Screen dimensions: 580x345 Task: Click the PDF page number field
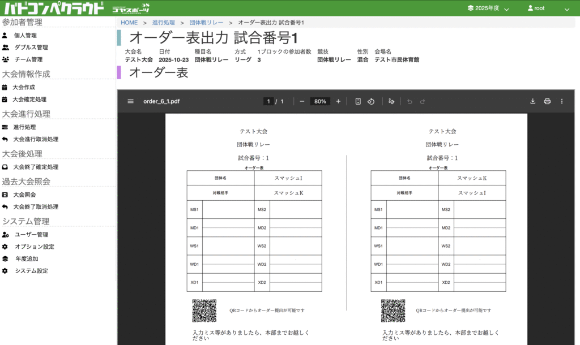point(268,101)
